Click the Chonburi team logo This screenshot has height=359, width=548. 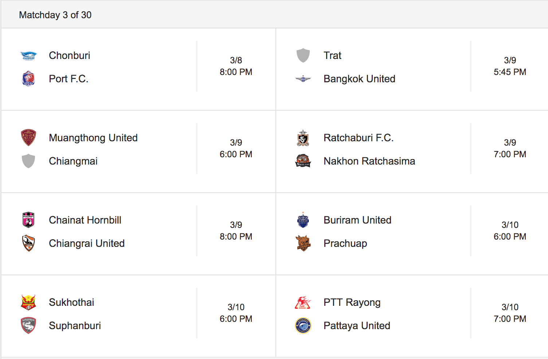[28, 56]
